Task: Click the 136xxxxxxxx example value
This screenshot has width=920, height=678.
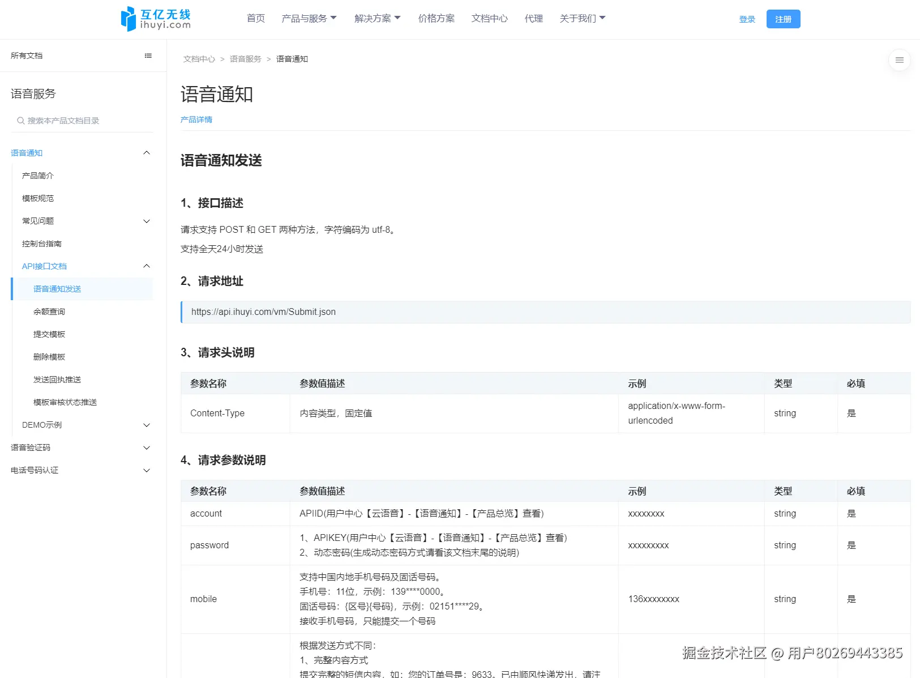Action: coord(654,599)
